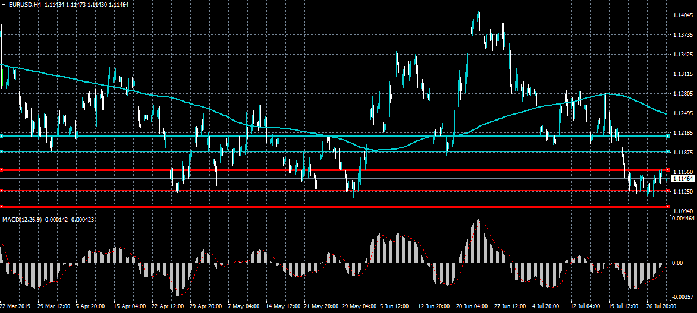Grab left handle of upper cyan horizontal line
This screenshot has height=313, width=697.
[2, 136]
